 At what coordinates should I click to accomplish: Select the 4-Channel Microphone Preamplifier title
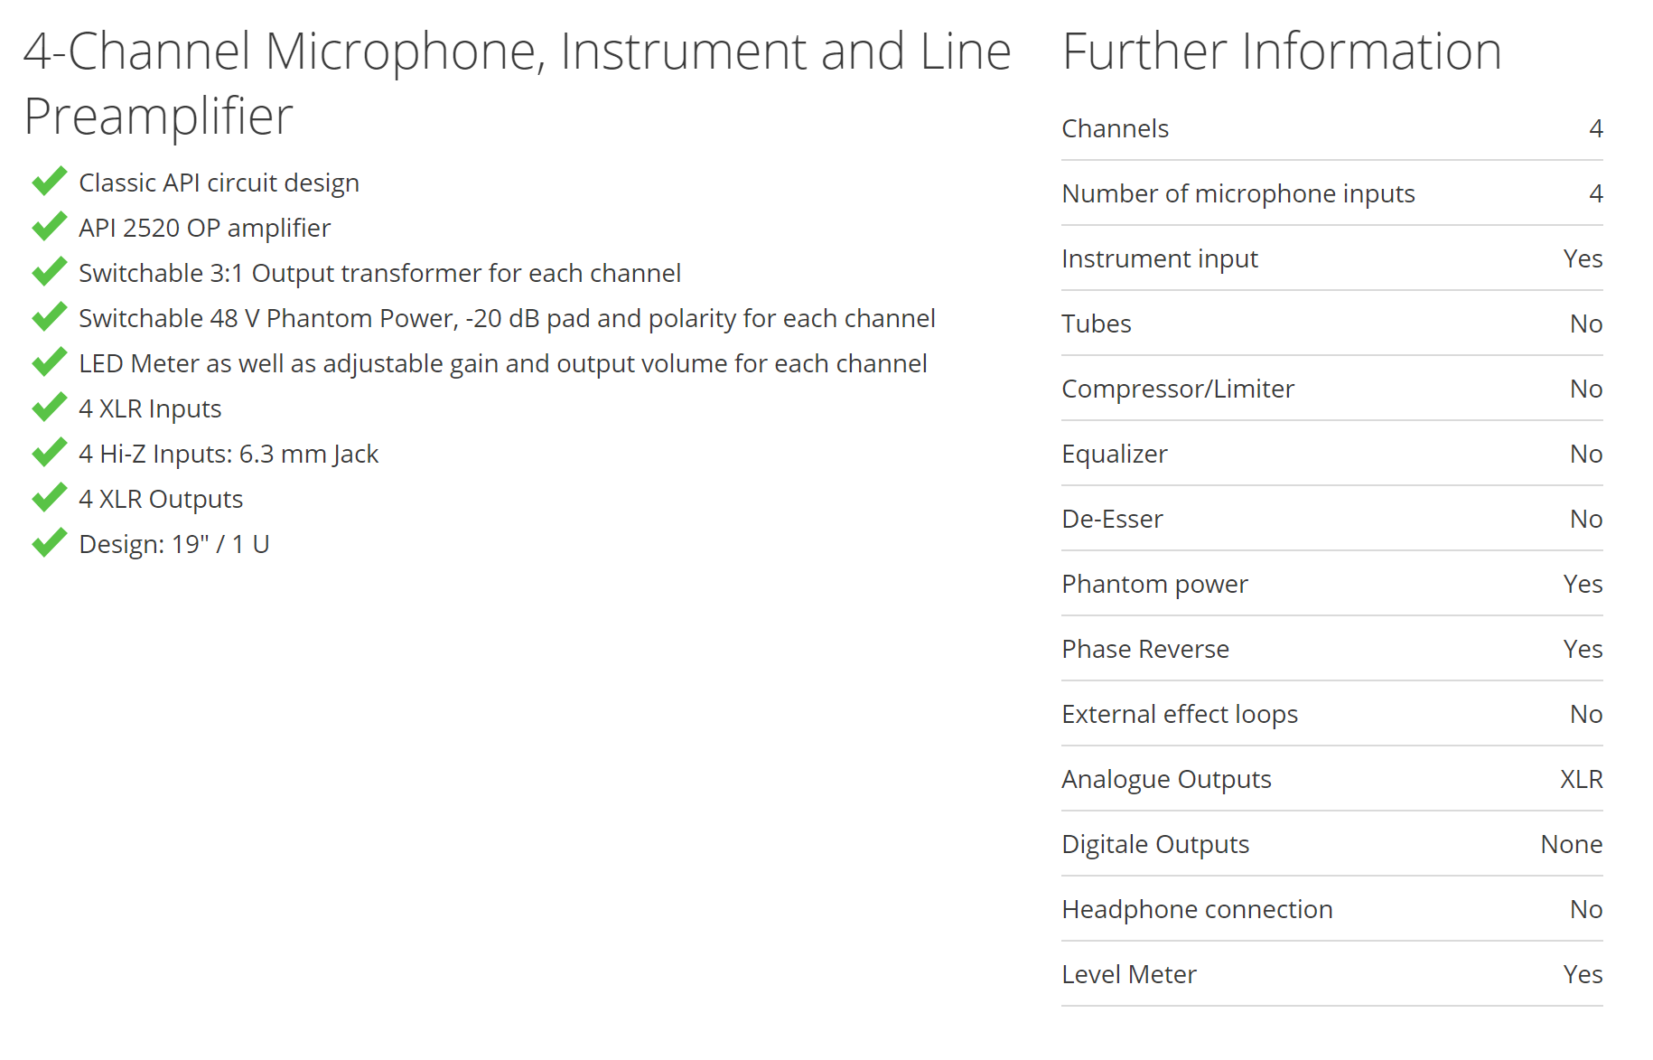click(517, 83)
